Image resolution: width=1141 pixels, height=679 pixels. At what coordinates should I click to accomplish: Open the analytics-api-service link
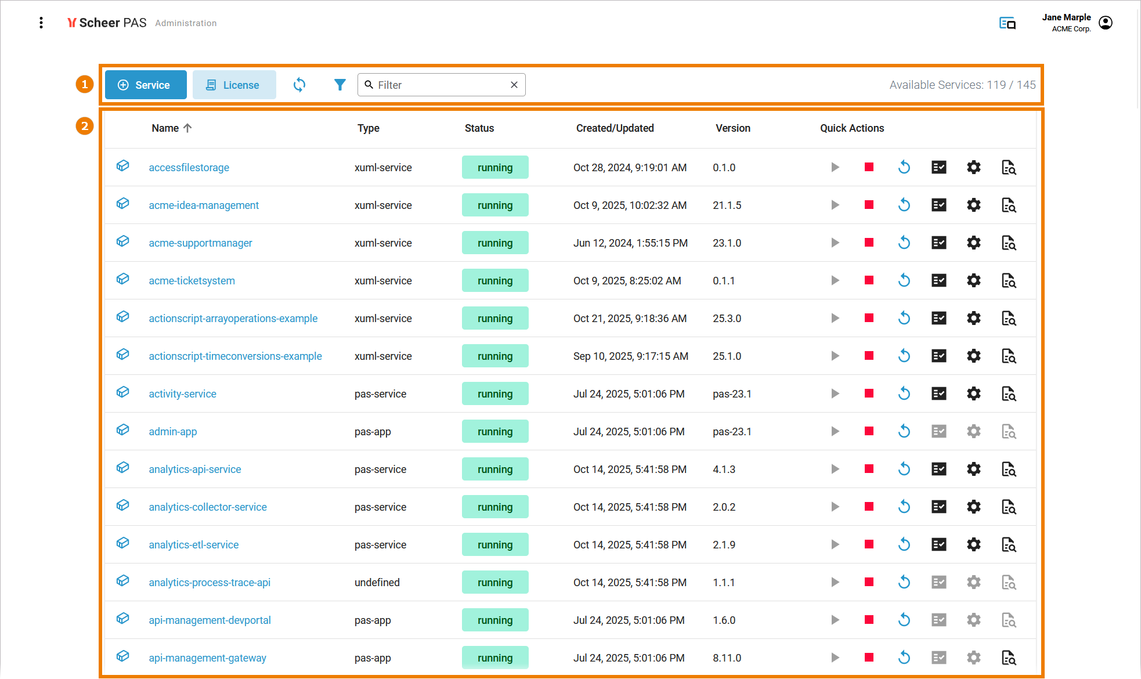pyautogui.click(x=194, y=469)
